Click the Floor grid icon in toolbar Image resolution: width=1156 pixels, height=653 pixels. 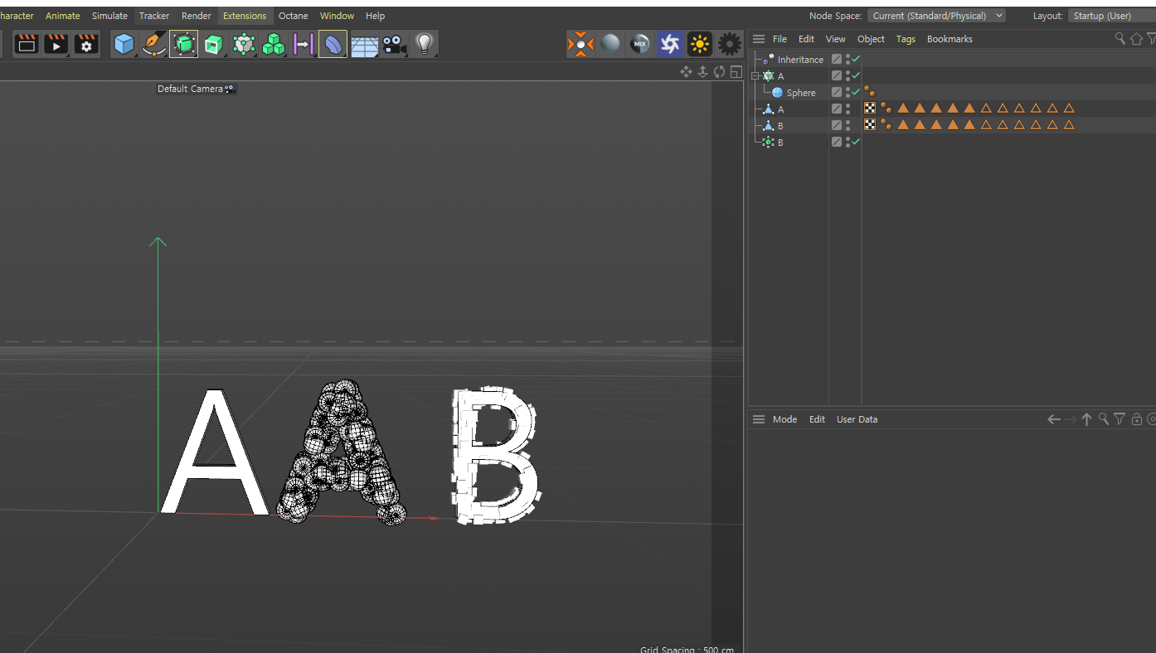click(364, 45)
